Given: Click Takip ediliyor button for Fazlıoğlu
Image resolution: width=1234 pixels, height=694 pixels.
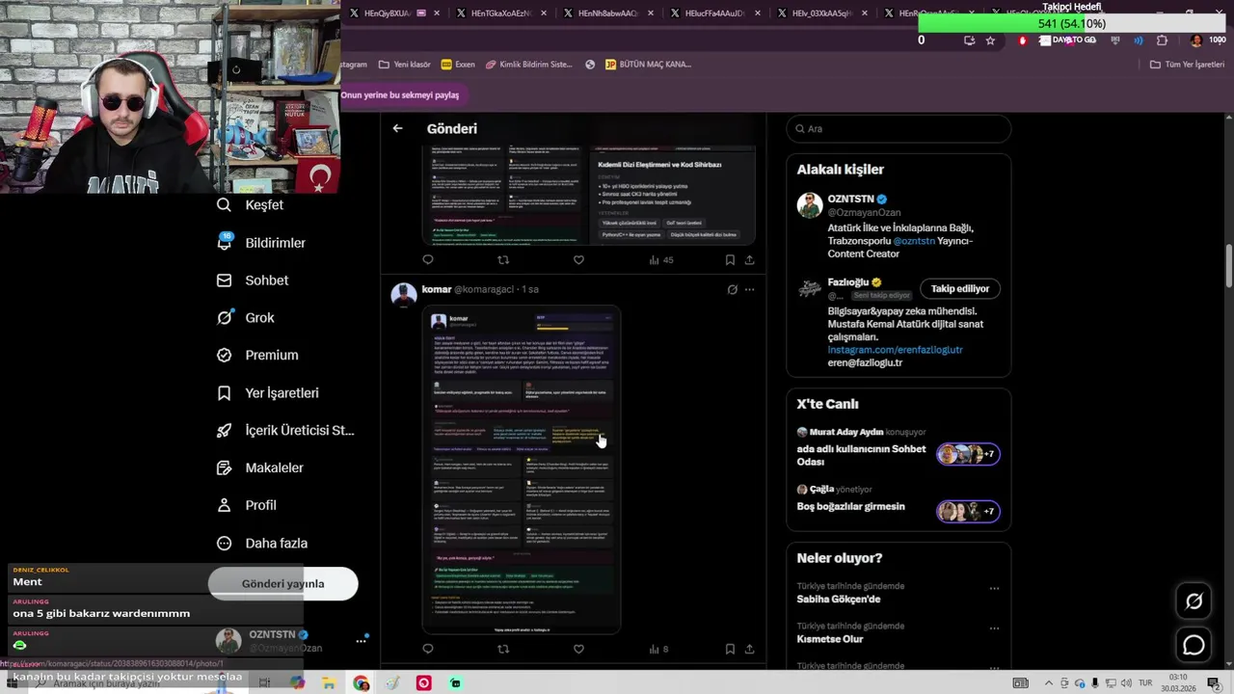Looking at the screenshot, I should click(960, 288).
